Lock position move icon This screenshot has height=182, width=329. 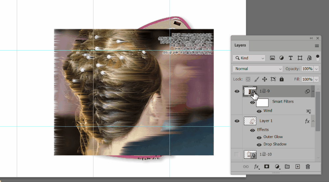(x=265, y=79)
